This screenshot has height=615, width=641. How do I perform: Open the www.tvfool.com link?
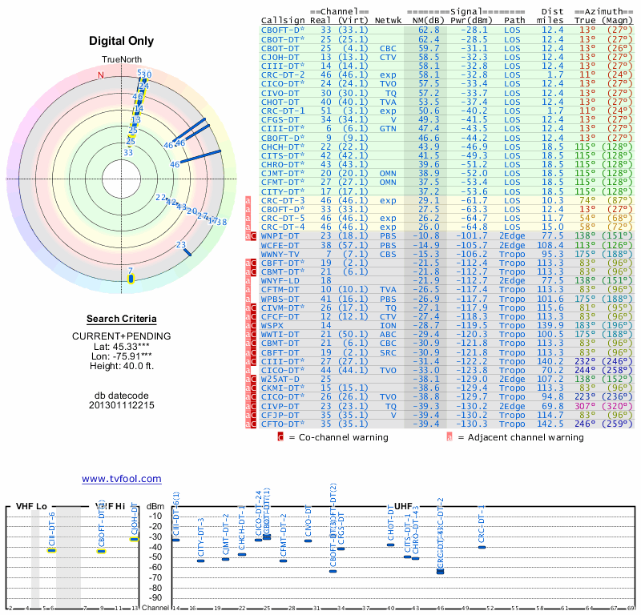[x=122, y=479]
